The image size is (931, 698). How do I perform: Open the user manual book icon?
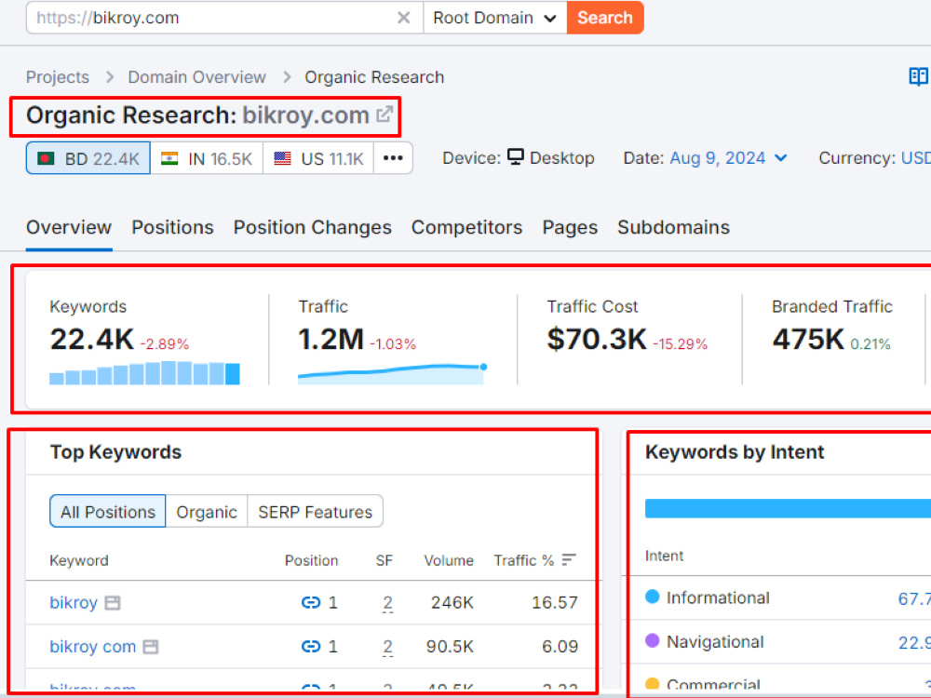[x=918, y=76]
